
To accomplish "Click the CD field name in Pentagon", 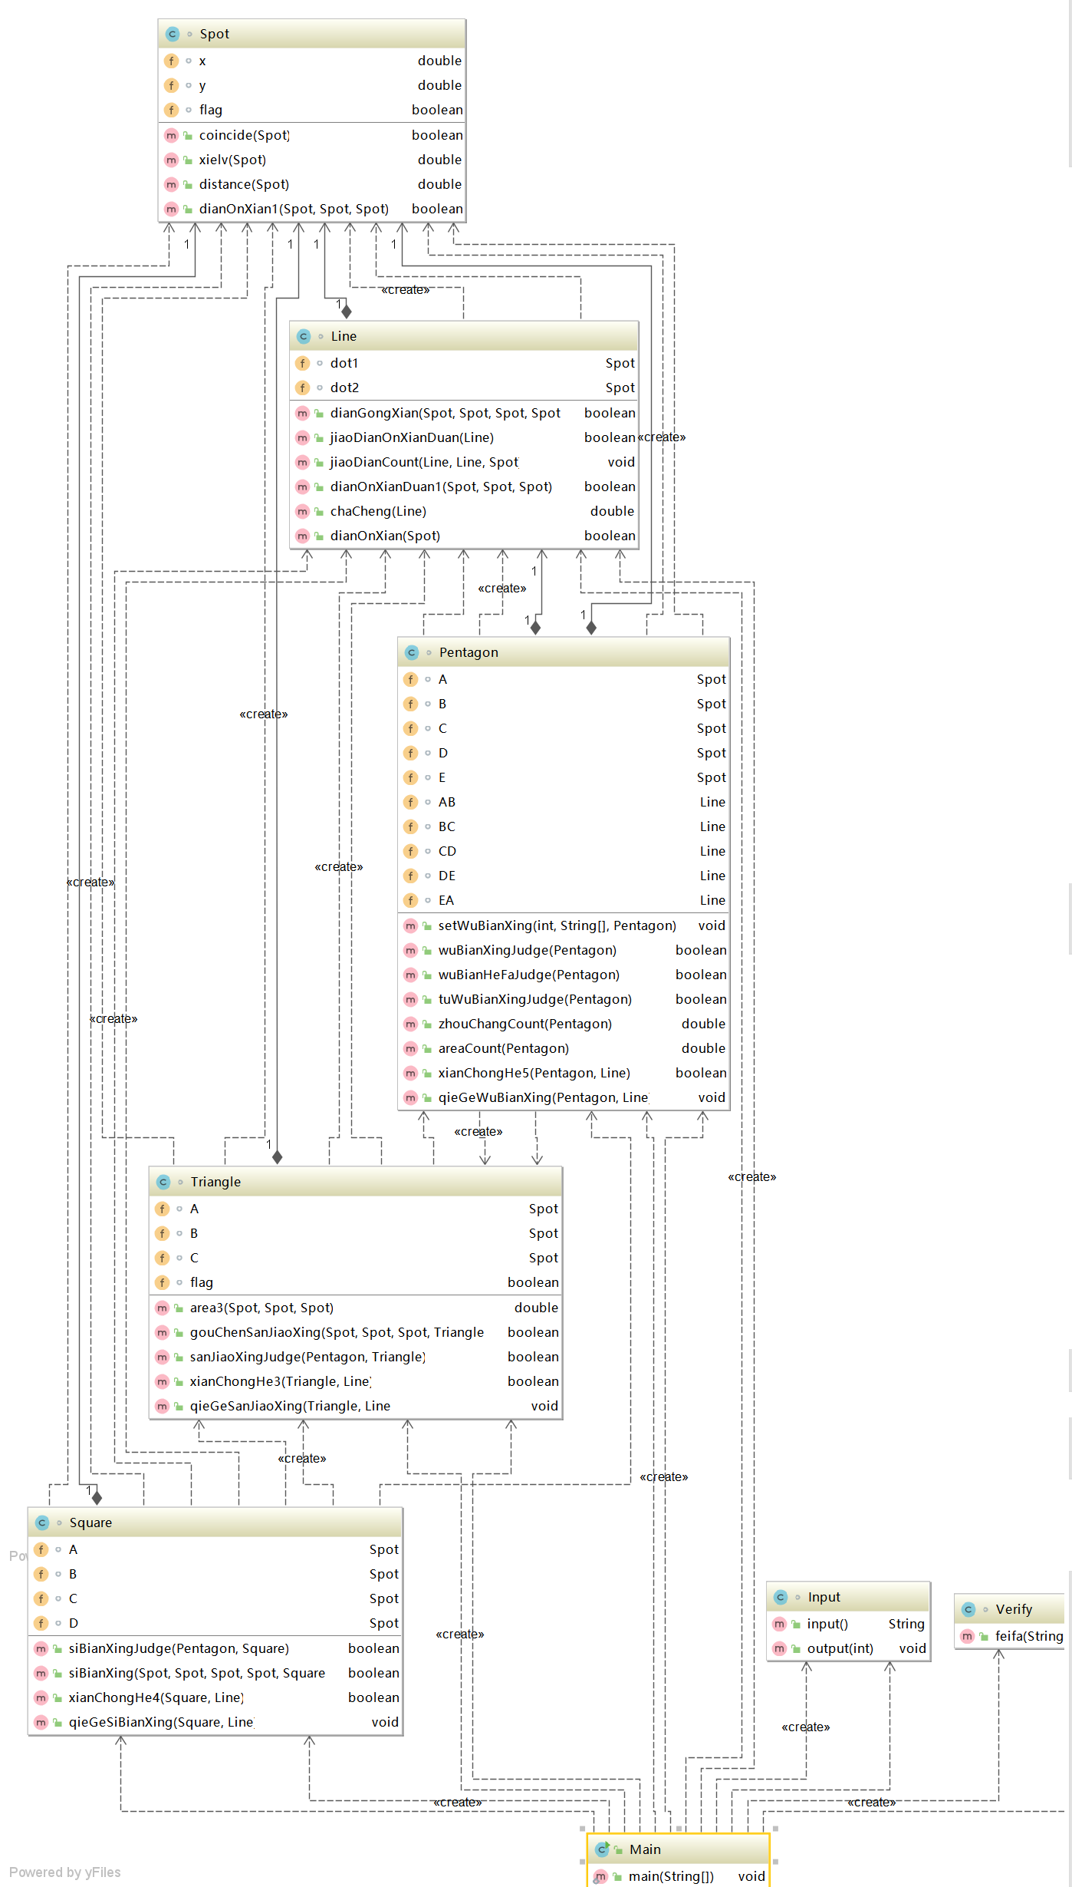I will tap(447, 851).
